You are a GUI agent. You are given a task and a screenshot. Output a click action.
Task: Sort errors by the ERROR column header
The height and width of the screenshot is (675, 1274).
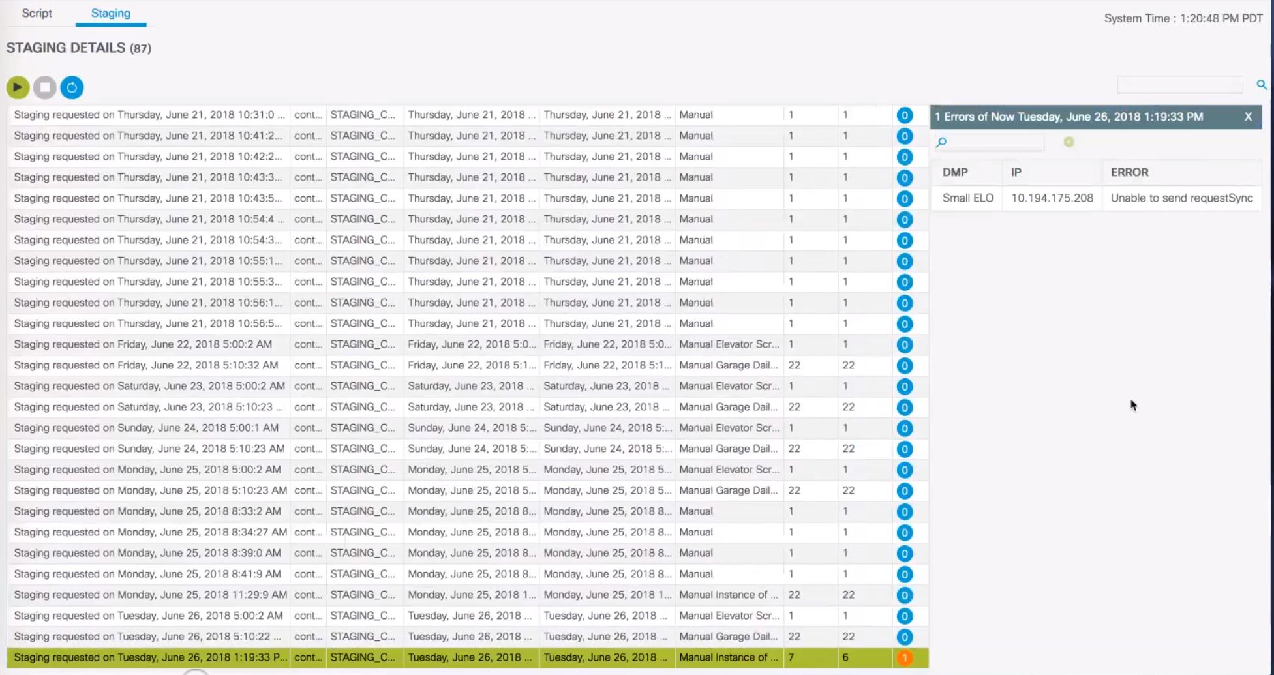coord(1129,172)
